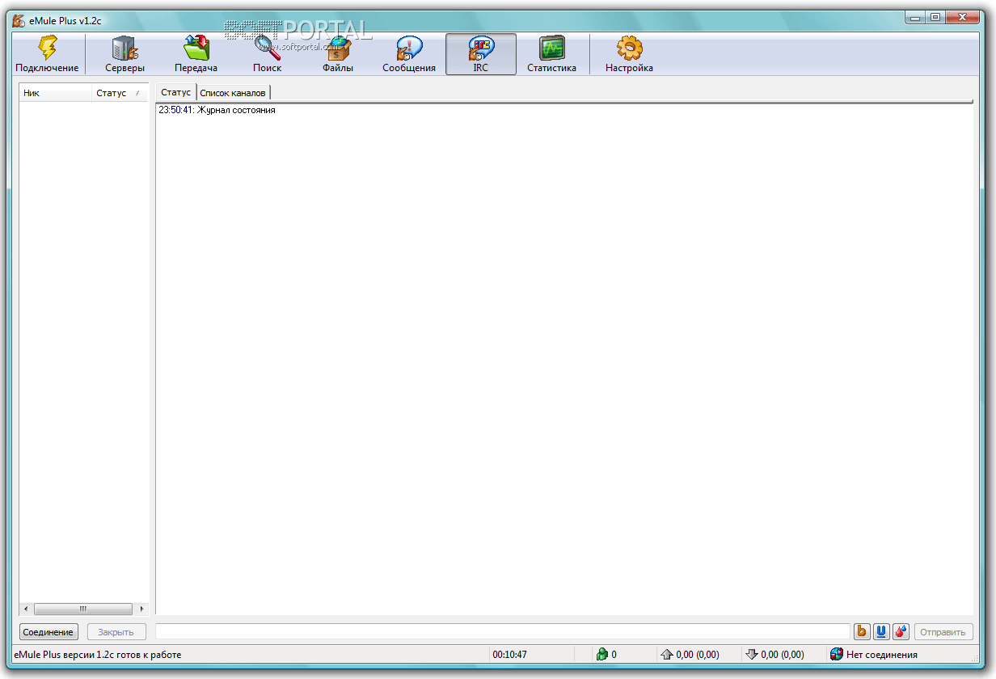Maximize the eMule Plus window
This screenshot has width=996, height=679.
pyautogui.click(x=935, y=16)
